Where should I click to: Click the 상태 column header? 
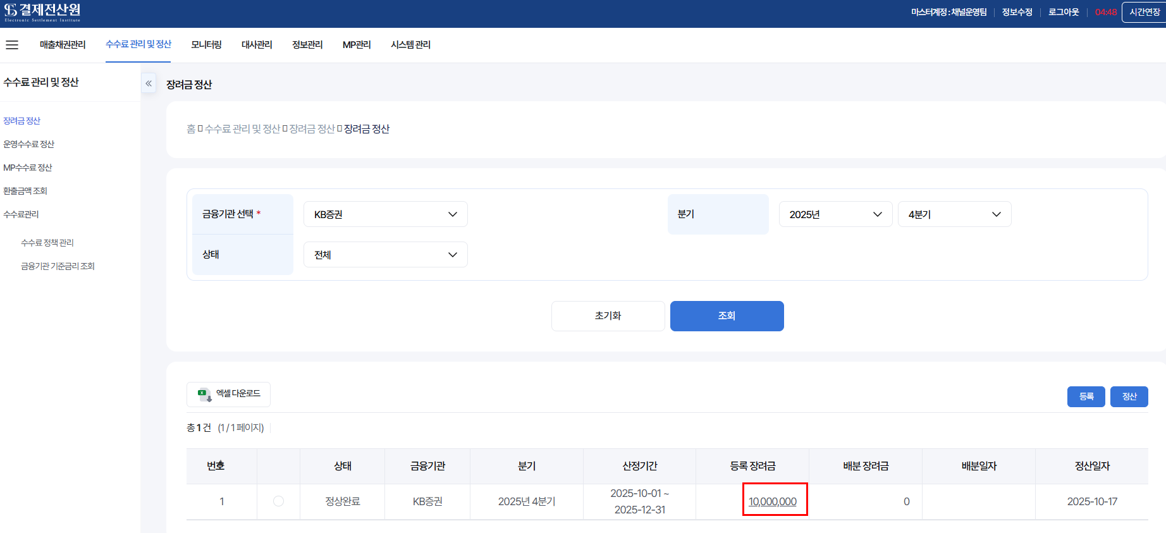pyautogui.click(x=343, y=466)
